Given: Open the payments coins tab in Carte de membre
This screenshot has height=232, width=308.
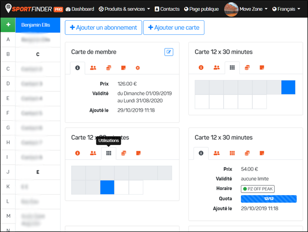Looking at the screenshot, I should (x=108, y=68).
